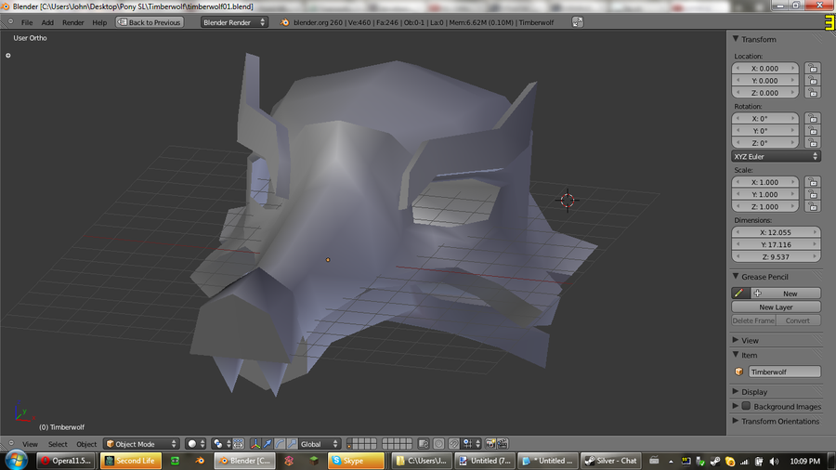Image resolution: width=836 pixels, height=470 pixels.
Task: Click the proportional editing circle icon
Action: tap(438, 444)
